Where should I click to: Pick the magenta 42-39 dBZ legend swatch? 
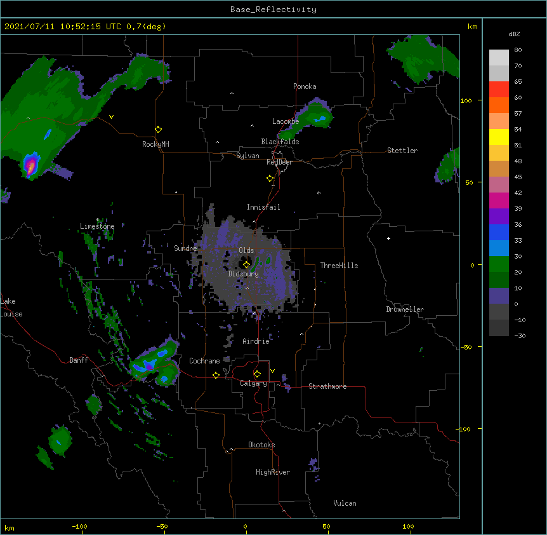coord(499,200)
